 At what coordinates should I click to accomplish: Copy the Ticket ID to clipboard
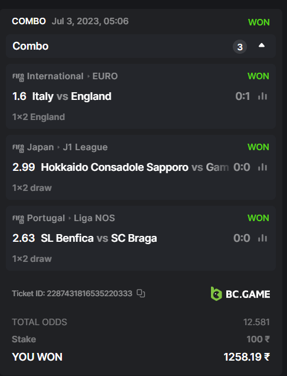(141, 293)
